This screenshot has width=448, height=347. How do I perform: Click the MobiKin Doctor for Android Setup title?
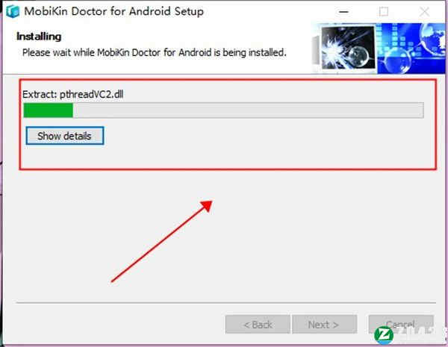[x=113, y=11]
